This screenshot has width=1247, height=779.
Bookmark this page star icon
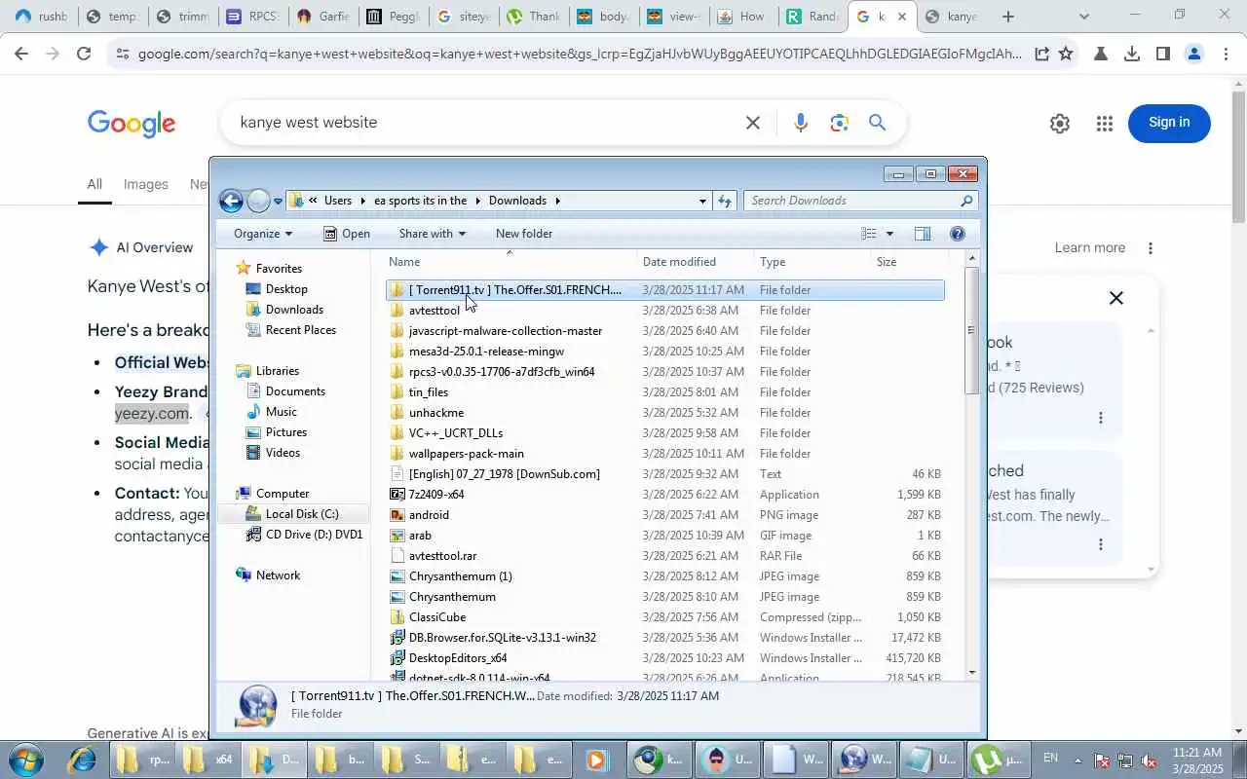point(1066,55)
